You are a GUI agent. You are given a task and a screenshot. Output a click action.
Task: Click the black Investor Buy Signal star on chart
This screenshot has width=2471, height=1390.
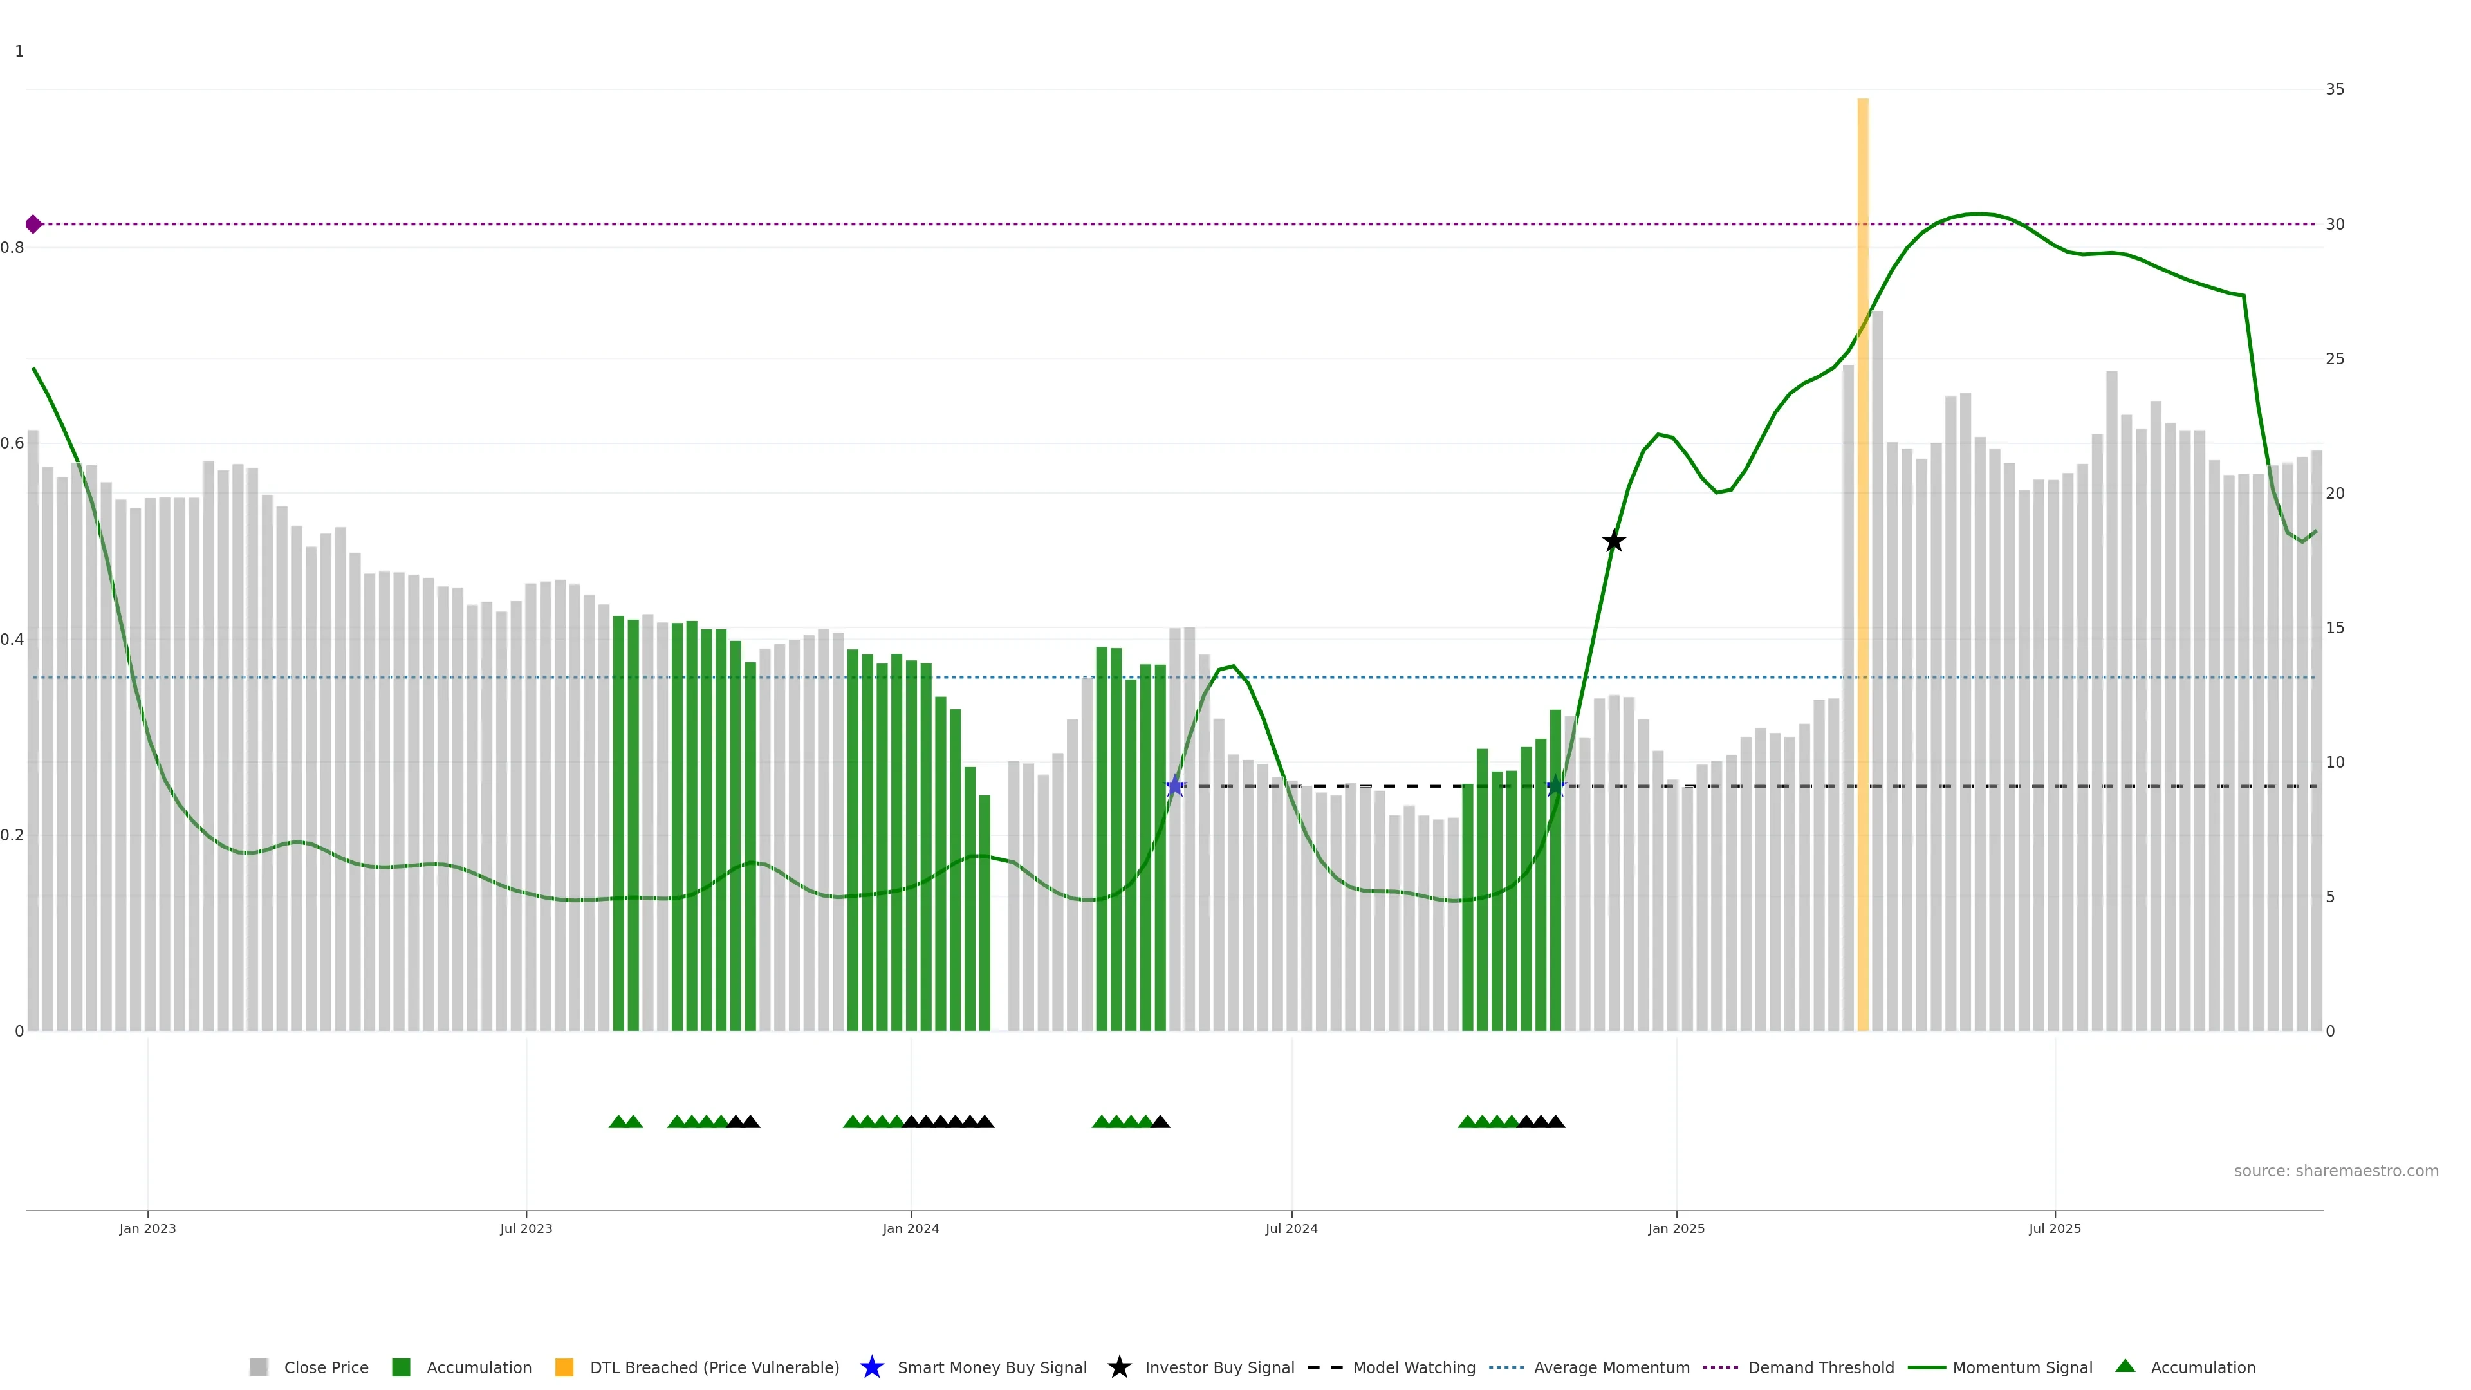point(1613,542)
